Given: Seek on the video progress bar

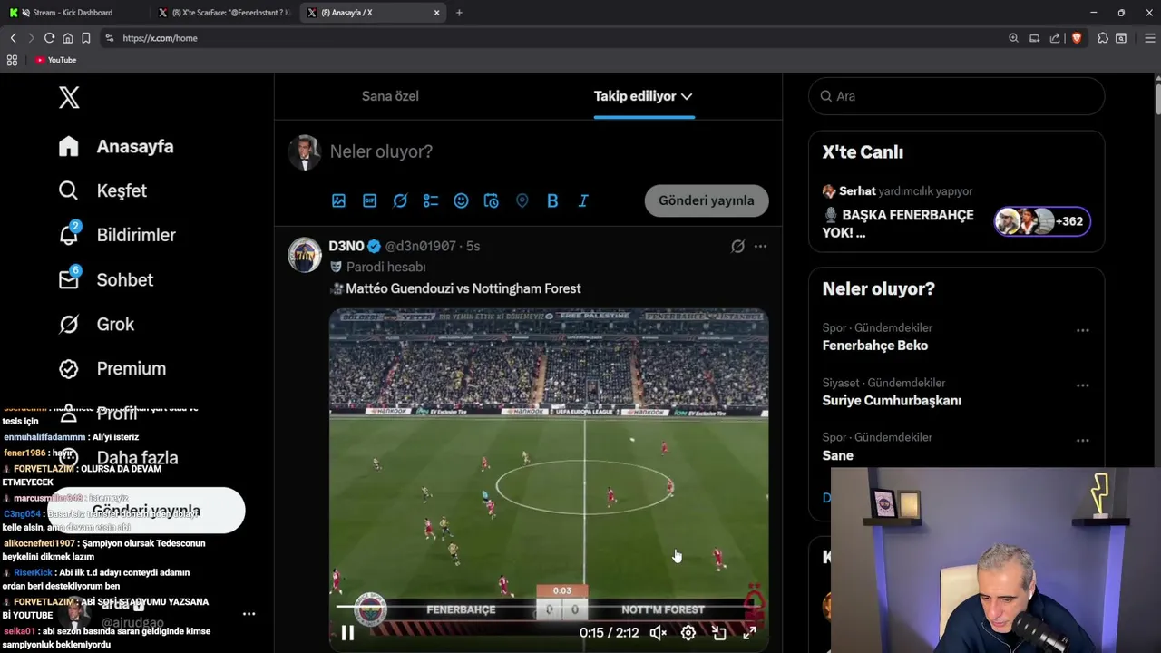Looking at the screenshot, I should coord(549,607).
